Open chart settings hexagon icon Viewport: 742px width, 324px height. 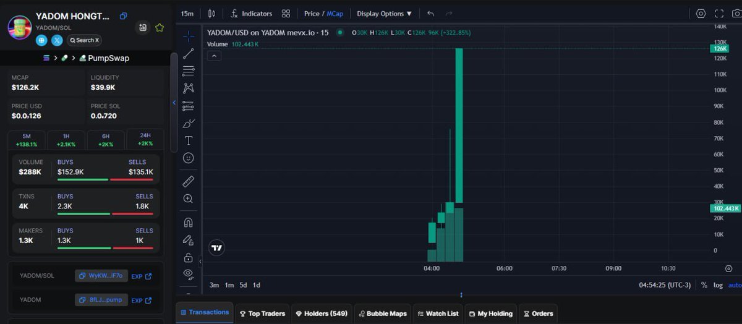click(701, 14)
